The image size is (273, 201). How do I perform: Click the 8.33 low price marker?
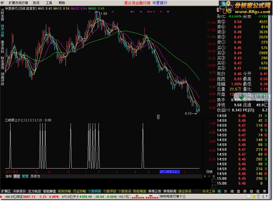coord(188,114)
